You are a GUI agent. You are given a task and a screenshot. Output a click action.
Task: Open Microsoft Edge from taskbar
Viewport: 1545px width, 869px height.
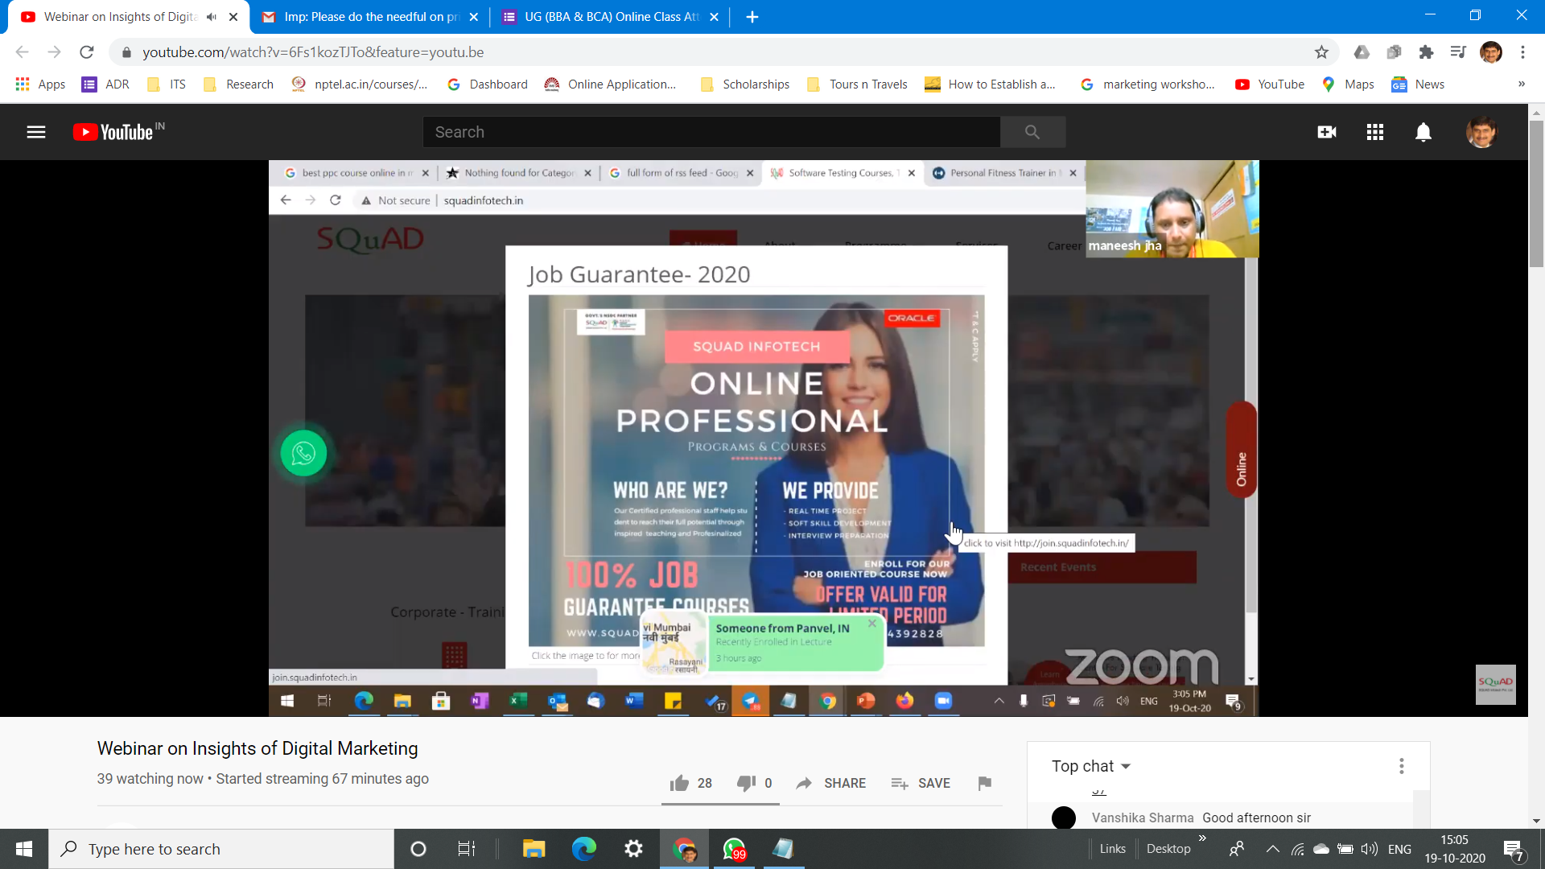pyautogui.click(x=584, y=849)
